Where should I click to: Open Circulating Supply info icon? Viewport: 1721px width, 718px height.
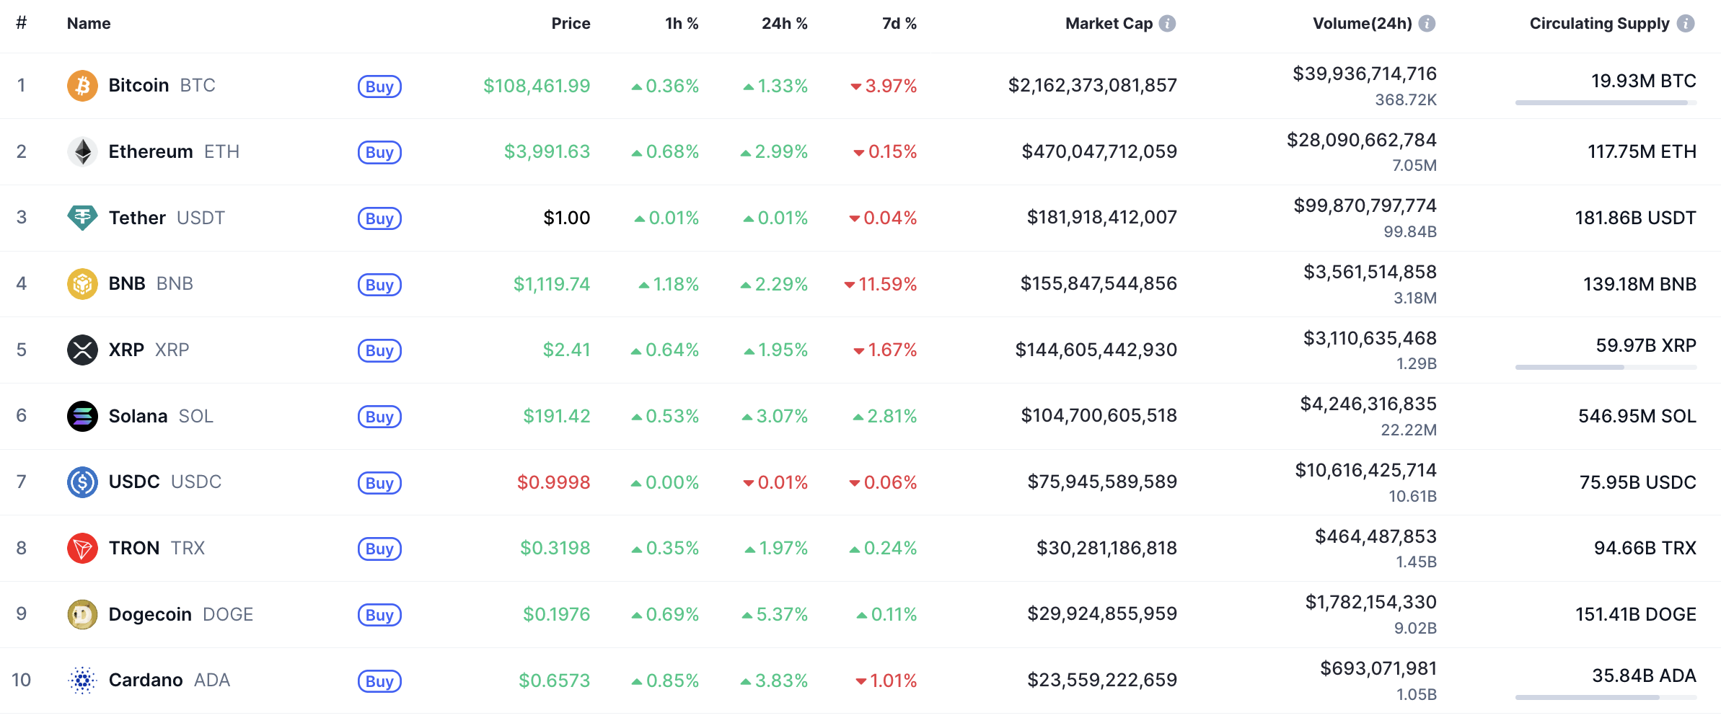[x=1686, y=24]
